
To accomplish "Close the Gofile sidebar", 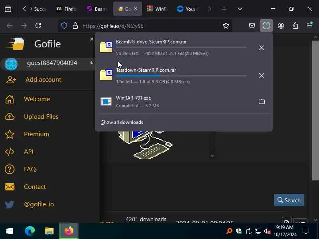I will (x=92, y=39).
